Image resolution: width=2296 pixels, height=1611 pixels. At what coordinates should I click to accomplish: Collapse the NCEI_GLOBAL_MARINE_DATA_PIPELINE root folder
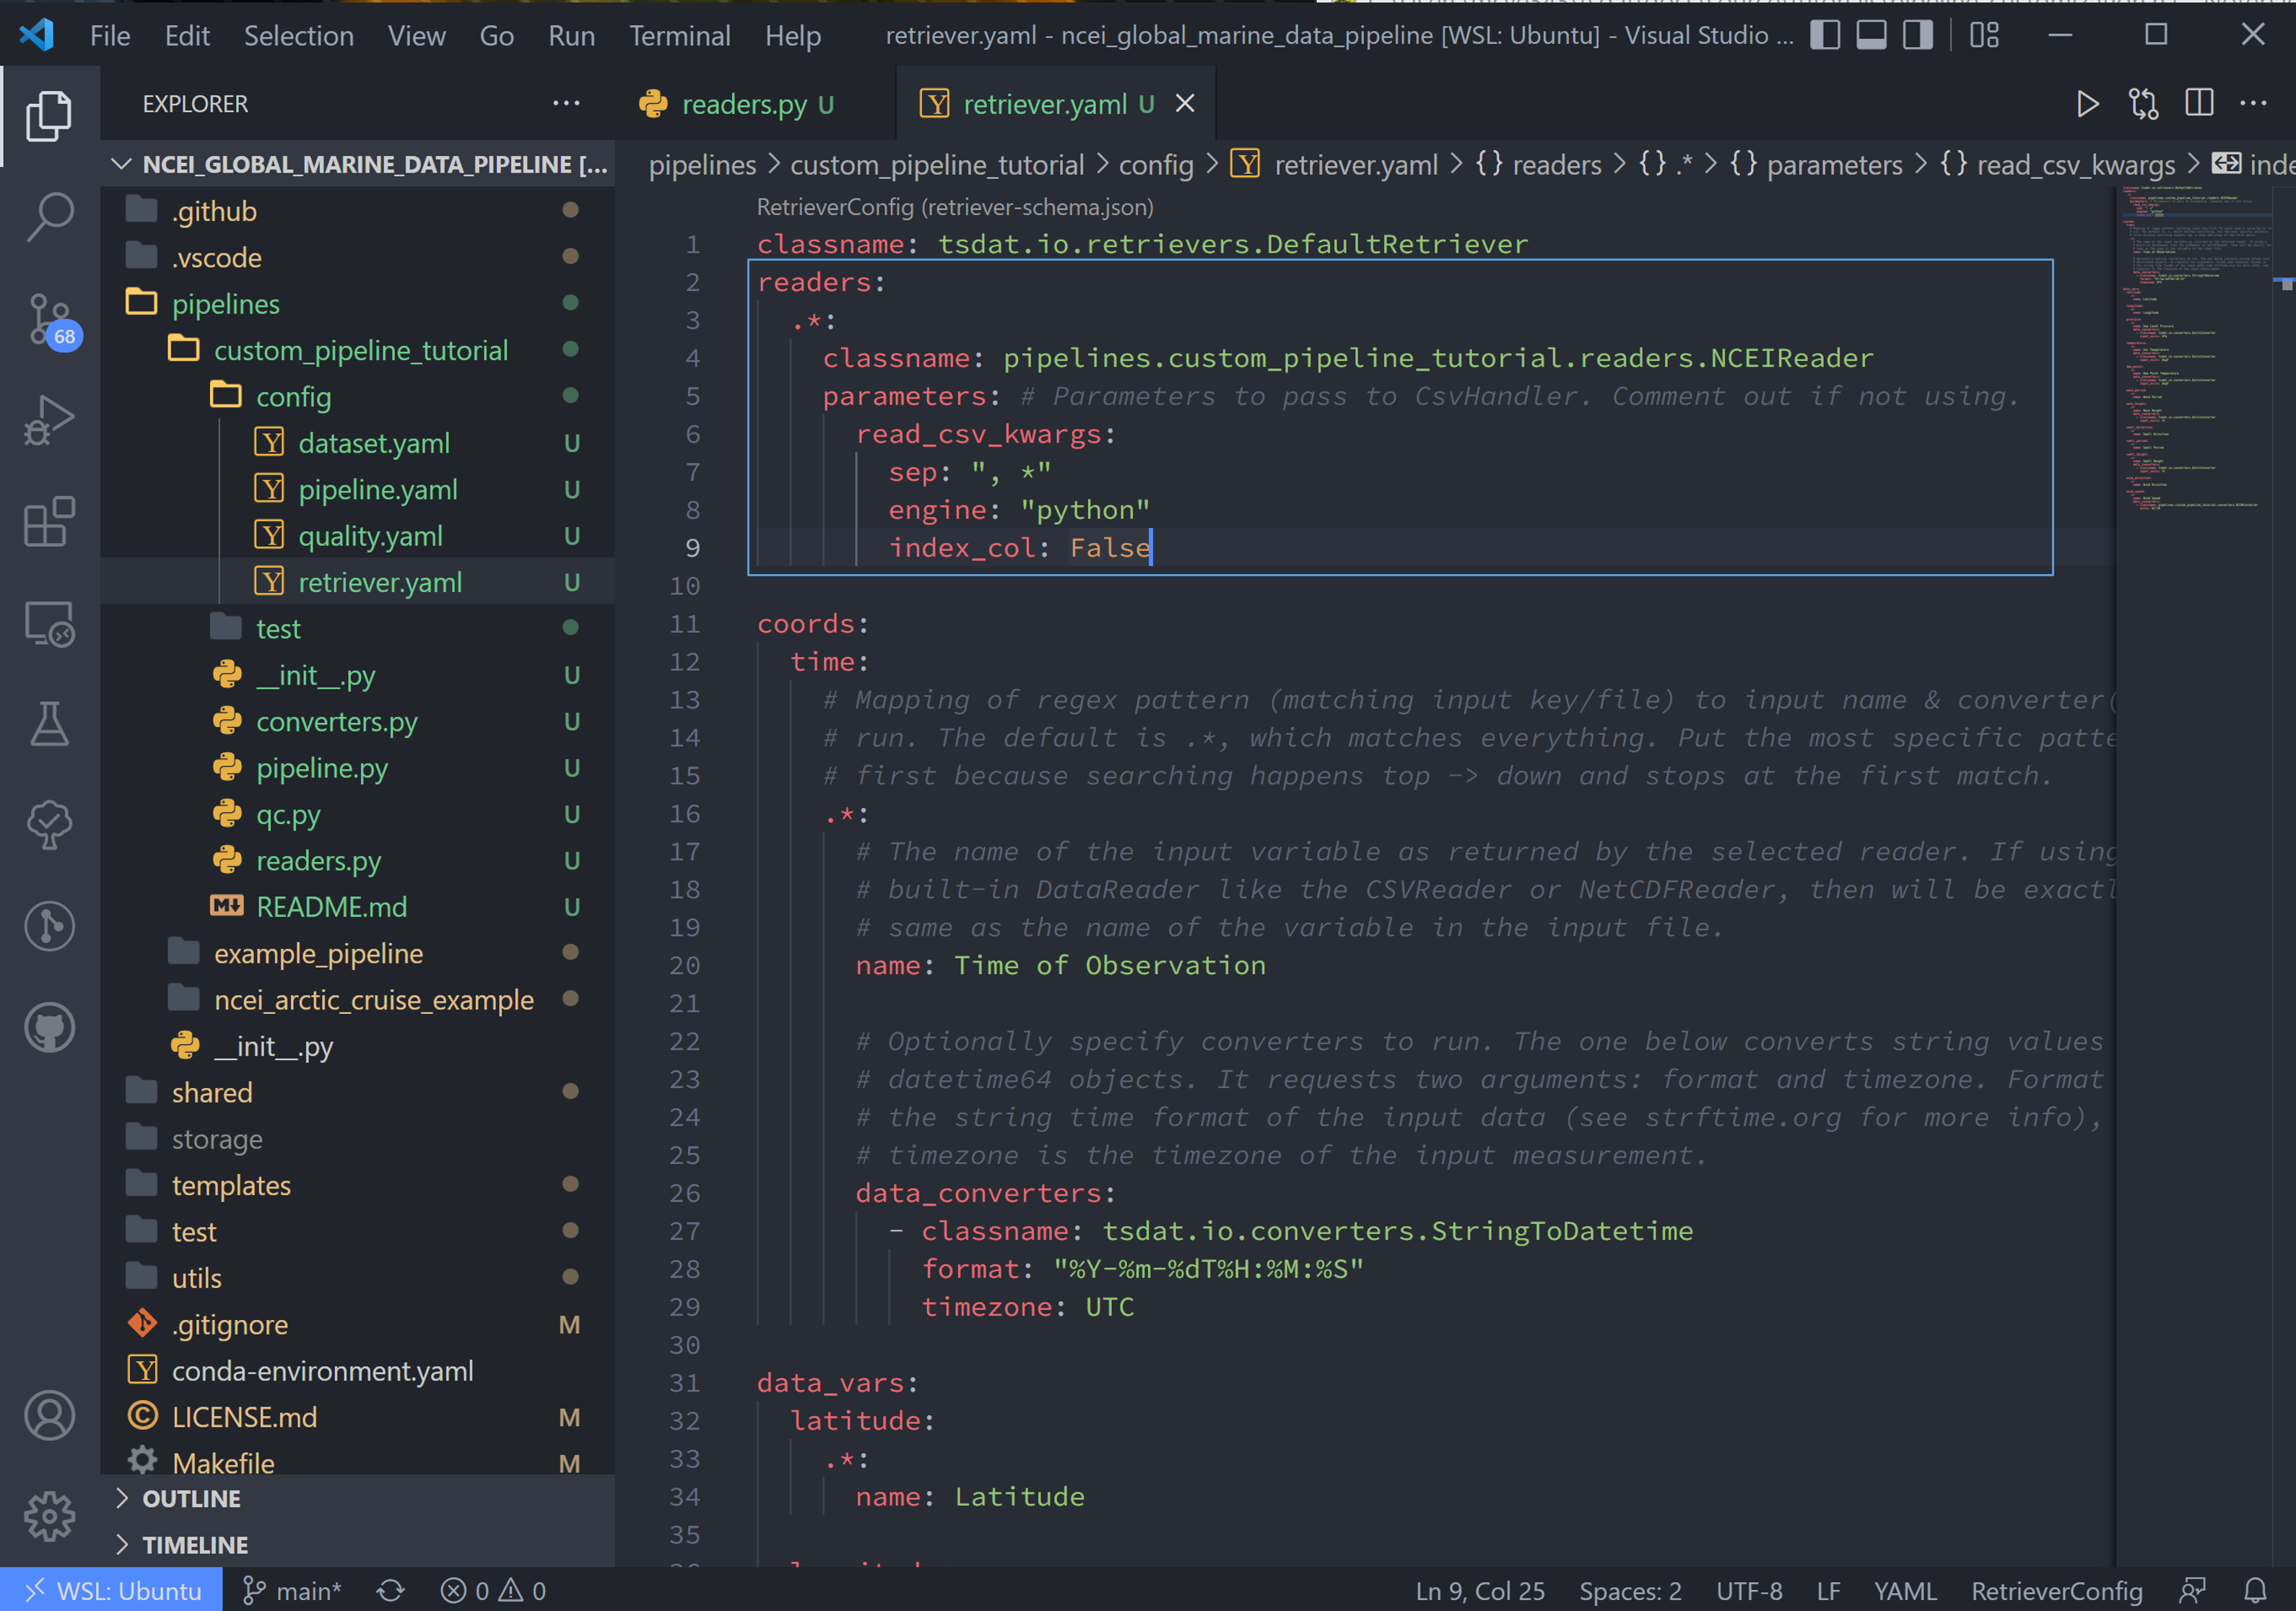pyautogui.click(x=358, y=164)
